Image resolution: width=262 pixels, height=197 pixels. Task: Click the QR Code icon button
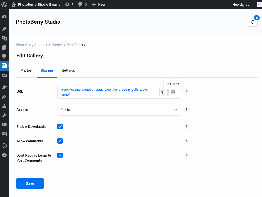point(173,92)
